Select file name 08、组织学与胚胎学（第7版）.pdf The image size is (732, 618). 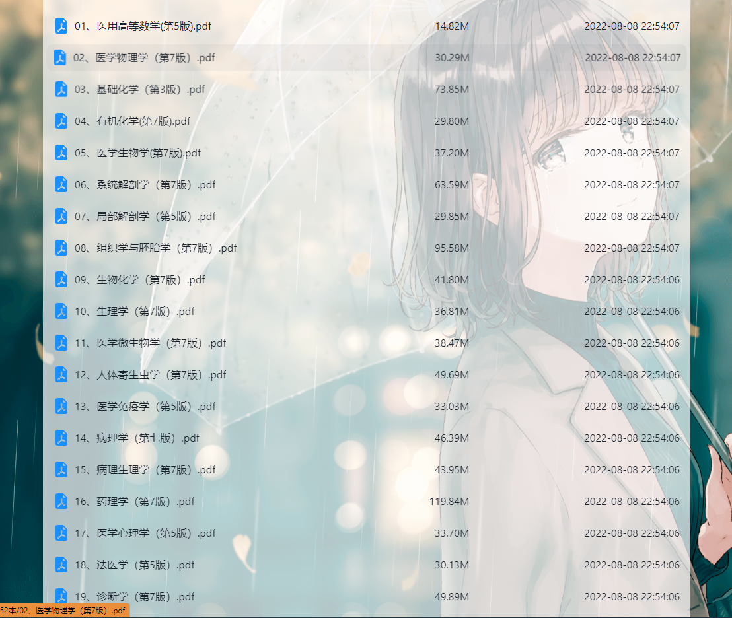(155, 248)
